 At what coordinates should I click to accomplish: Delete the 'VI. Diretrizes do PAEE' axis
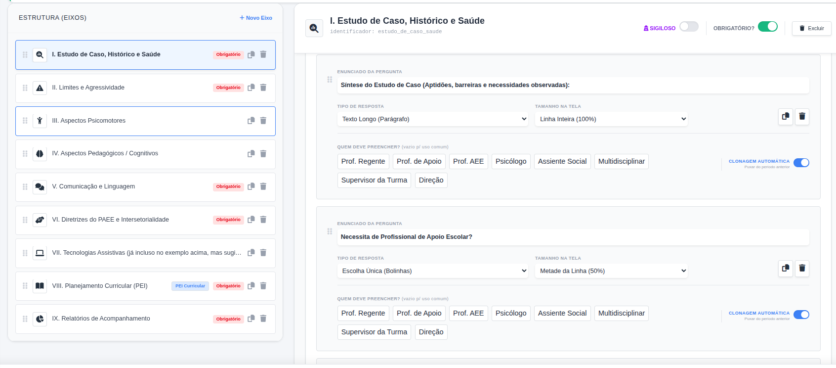263,220
